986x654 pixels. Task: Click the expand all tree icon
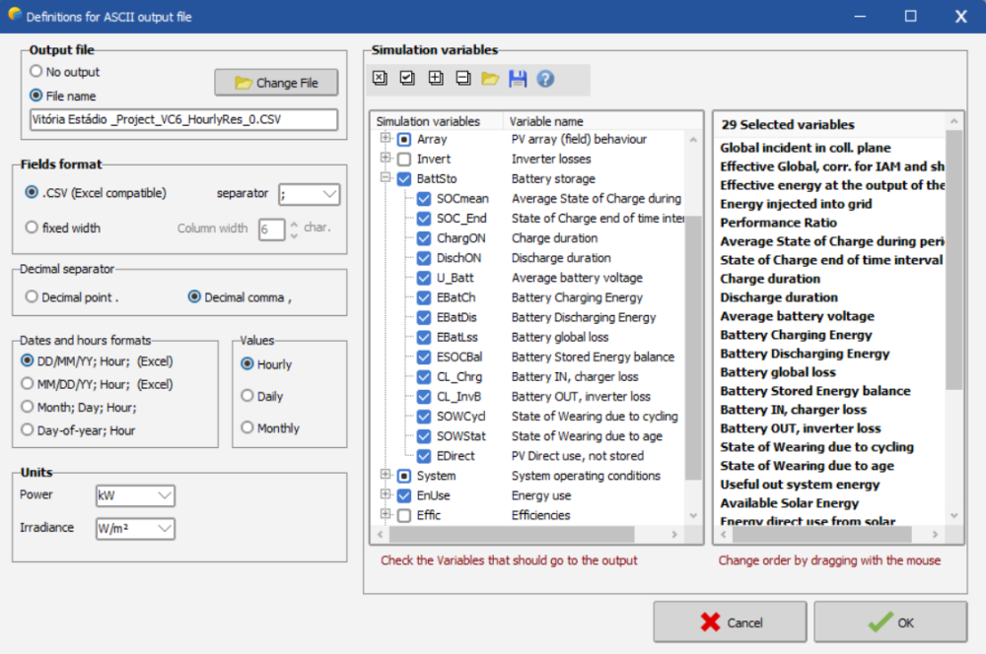coord(436,79)
